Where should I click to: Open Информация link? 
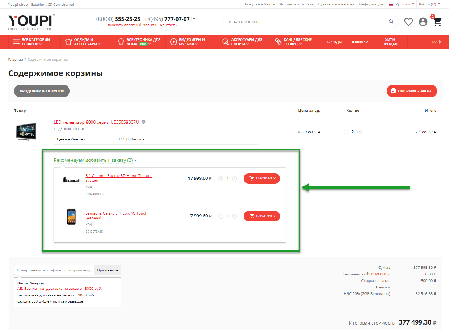371,4
